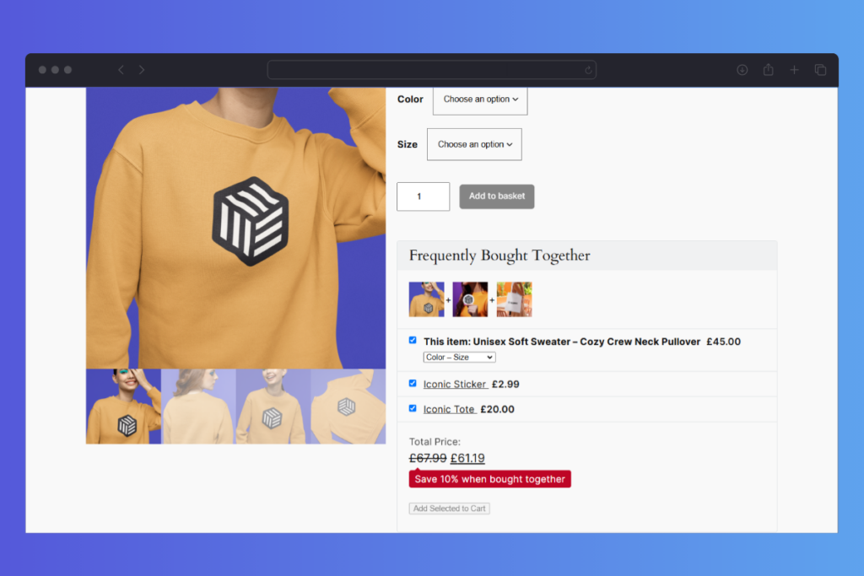Expand the Color – Size variation dropdown
Image resolution: width=864 pixels, height=576 pixels.
click(x=459, y=358)
